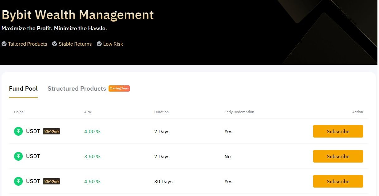Click the Tether icon in the 30 Days row
379x196 pixels.
[x=18, y=181]
